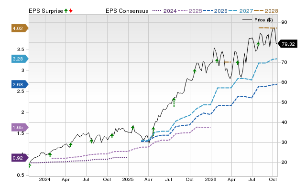The image size is (306, 182).
Task: Select the green surprise arrow just after 2026 start
Action: pyautogui.click(x=217, y=61)
